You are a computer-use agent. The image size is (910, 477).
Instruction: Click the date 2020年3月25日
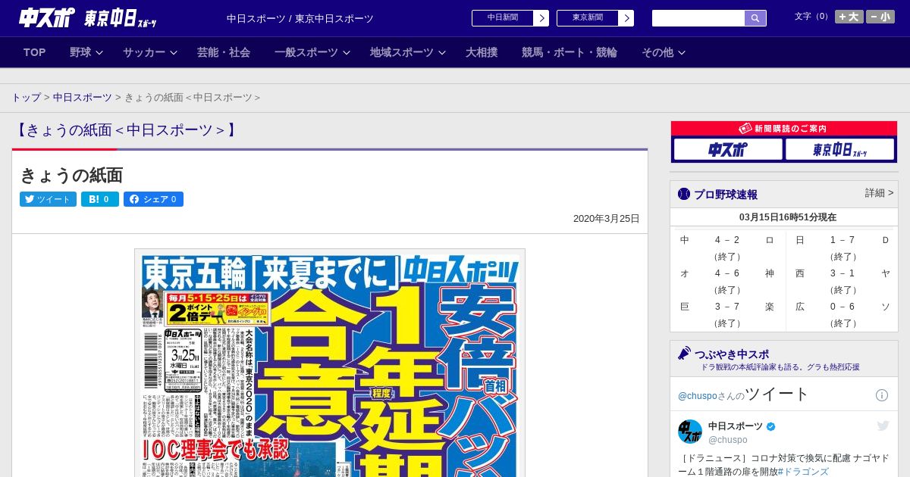607,219
